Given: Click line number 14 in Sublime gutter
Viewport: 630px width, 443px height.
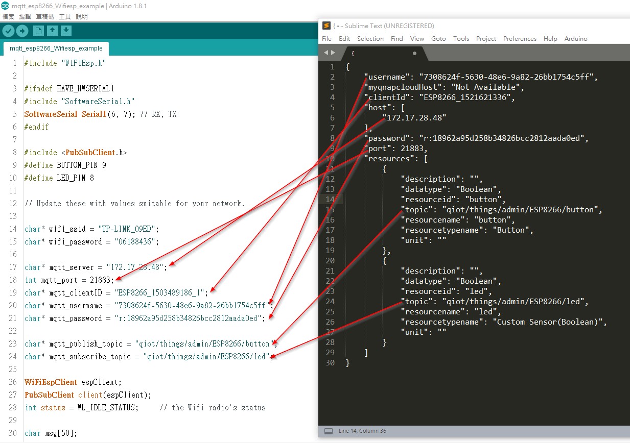Looking at the screenshot, I should point(330,200).
